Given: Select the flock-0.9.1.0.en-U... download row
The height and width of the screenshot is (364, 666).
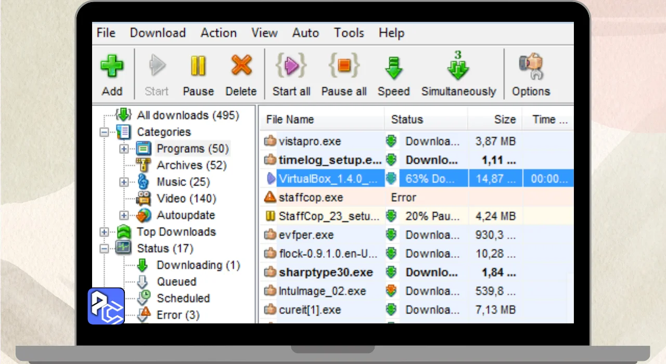Looking at the screenshot, I should [416, 253].
